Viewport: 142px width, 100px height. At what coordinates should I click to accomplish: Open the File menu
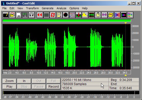pyautogui.click(x=4, y=8)
